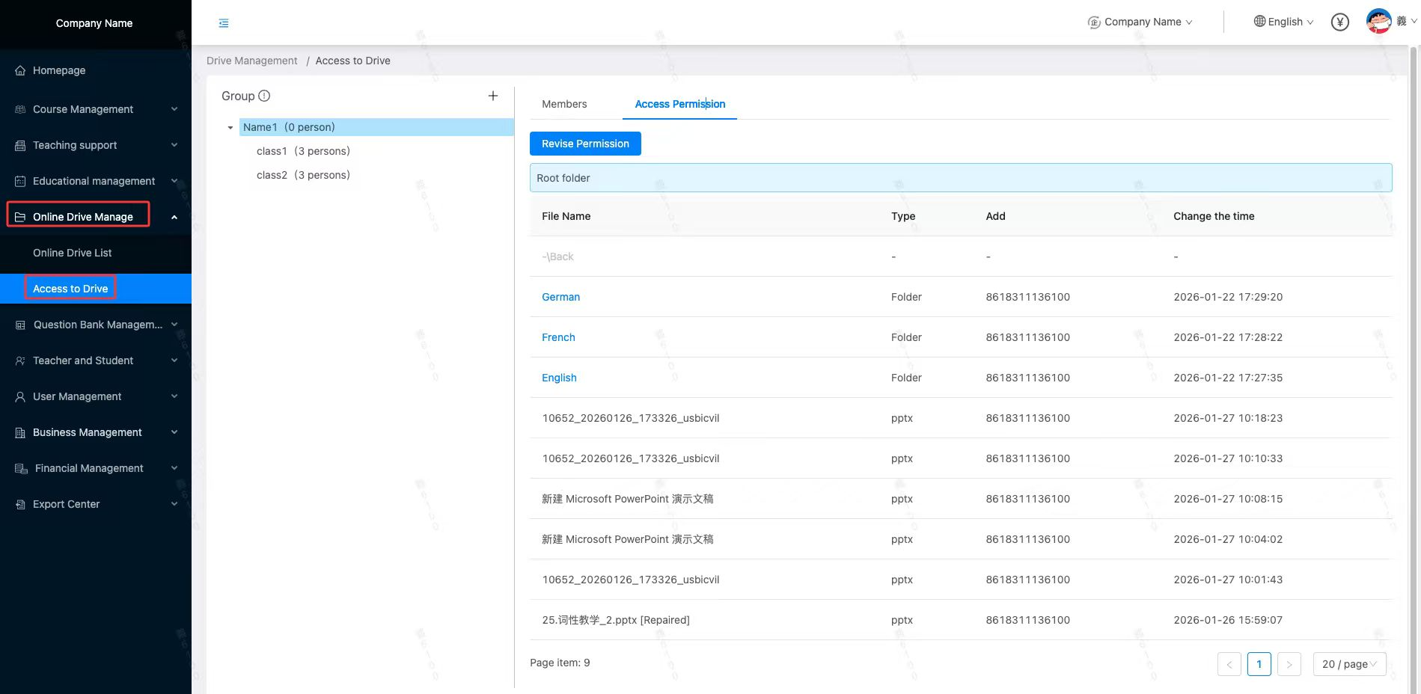Click the user avatar in top-right corner

click(1379, 21)
